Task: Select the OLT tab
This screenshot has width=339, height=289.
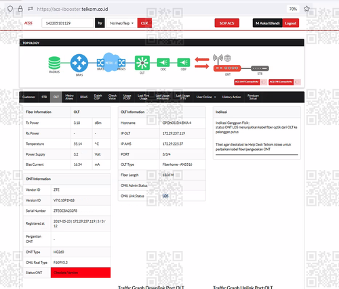Action: pyautogui.click(x=56, y=97)
